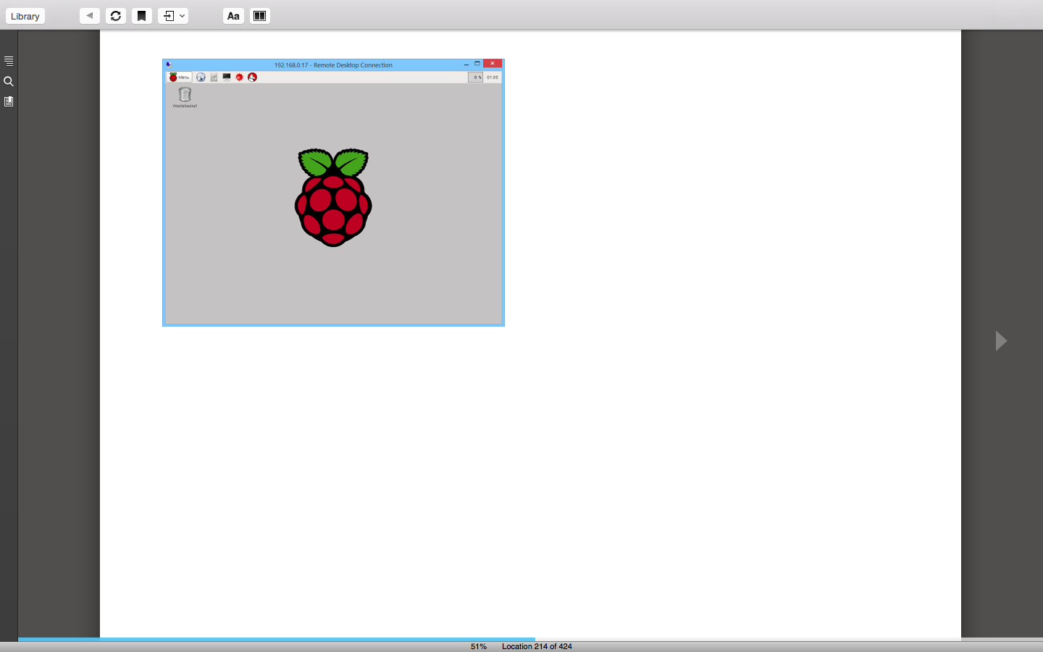Click the Raspberry Pi desktop screenshot image
This screenshot has height=652, width=1043.
(x=333, y=193)
